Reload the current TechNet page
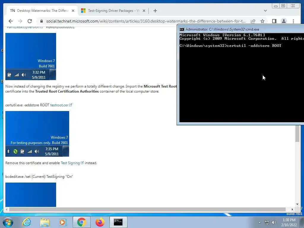 point(30,21)
